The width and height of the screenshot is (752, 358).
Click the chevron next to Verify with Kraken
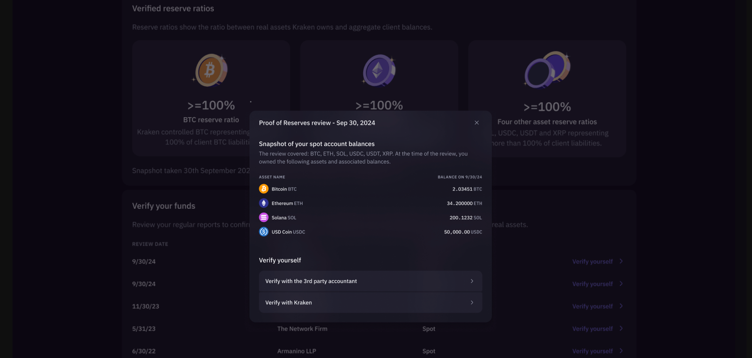click(x=472, y=303)
